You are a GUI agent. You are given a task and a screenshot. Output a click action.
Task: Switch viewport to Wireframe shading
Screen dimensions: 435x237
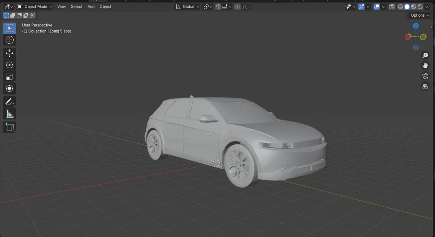[x=400, y=6]
